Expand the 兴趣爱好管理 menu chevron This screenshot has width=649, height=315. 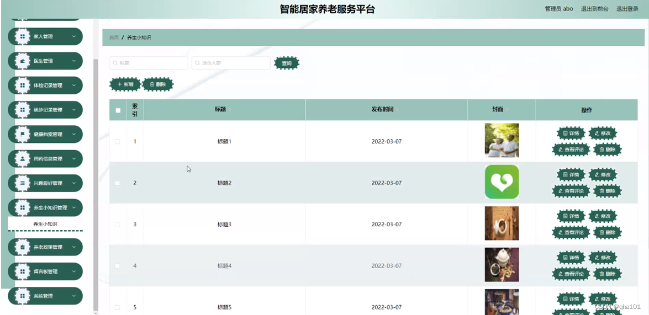[73, 183]
